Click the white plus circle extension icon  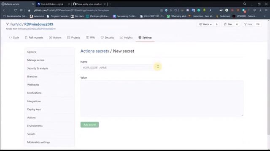pyautogui.click(x=227, y=10)
